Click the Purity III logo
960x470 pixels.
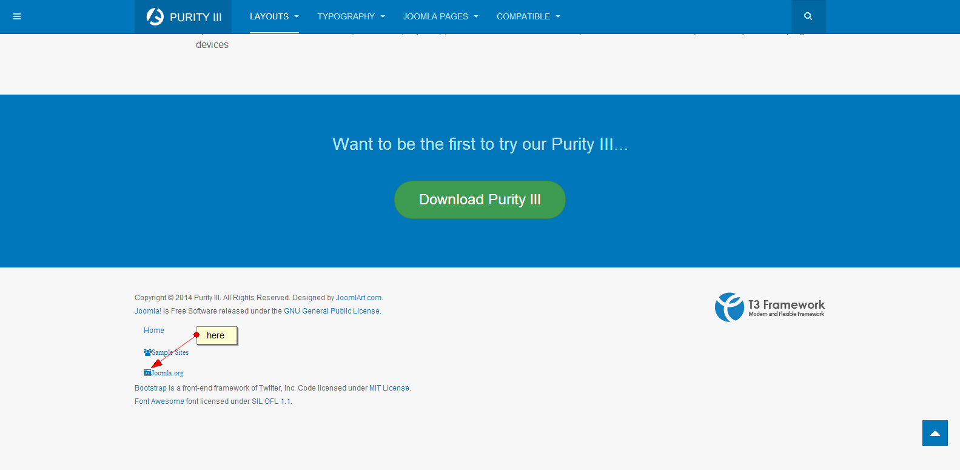pos(183,17)
